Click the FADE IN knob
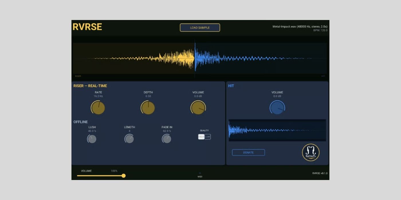The width and height of the screenshot is (401, 200). tap(167, 139)
